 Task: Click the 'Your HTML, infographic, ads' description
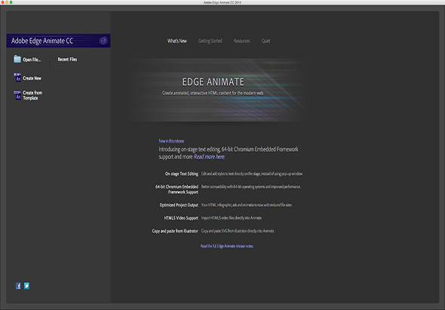[x=247, y=205]
